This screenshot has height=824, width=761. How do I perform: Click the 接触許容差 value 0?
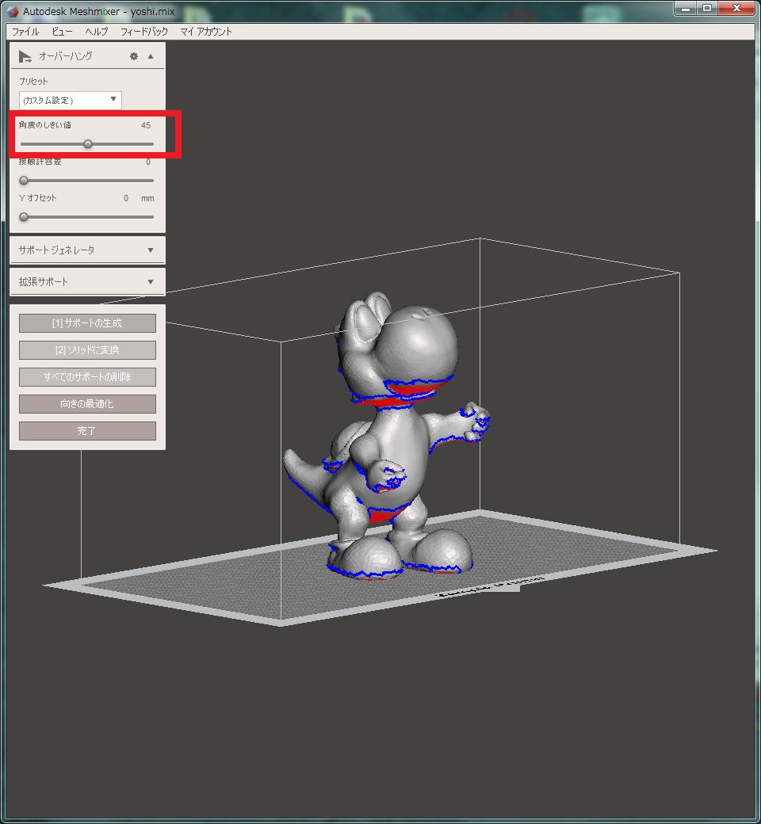click(x=147, y=162)
